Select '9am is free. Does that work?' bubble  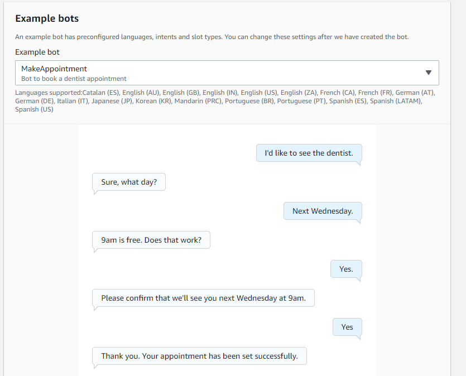[x=151, y=240]
